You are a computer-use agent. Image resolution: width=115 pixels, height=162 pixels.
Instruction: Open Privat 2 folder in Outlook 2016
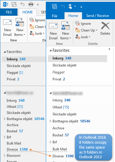[59, 79]
